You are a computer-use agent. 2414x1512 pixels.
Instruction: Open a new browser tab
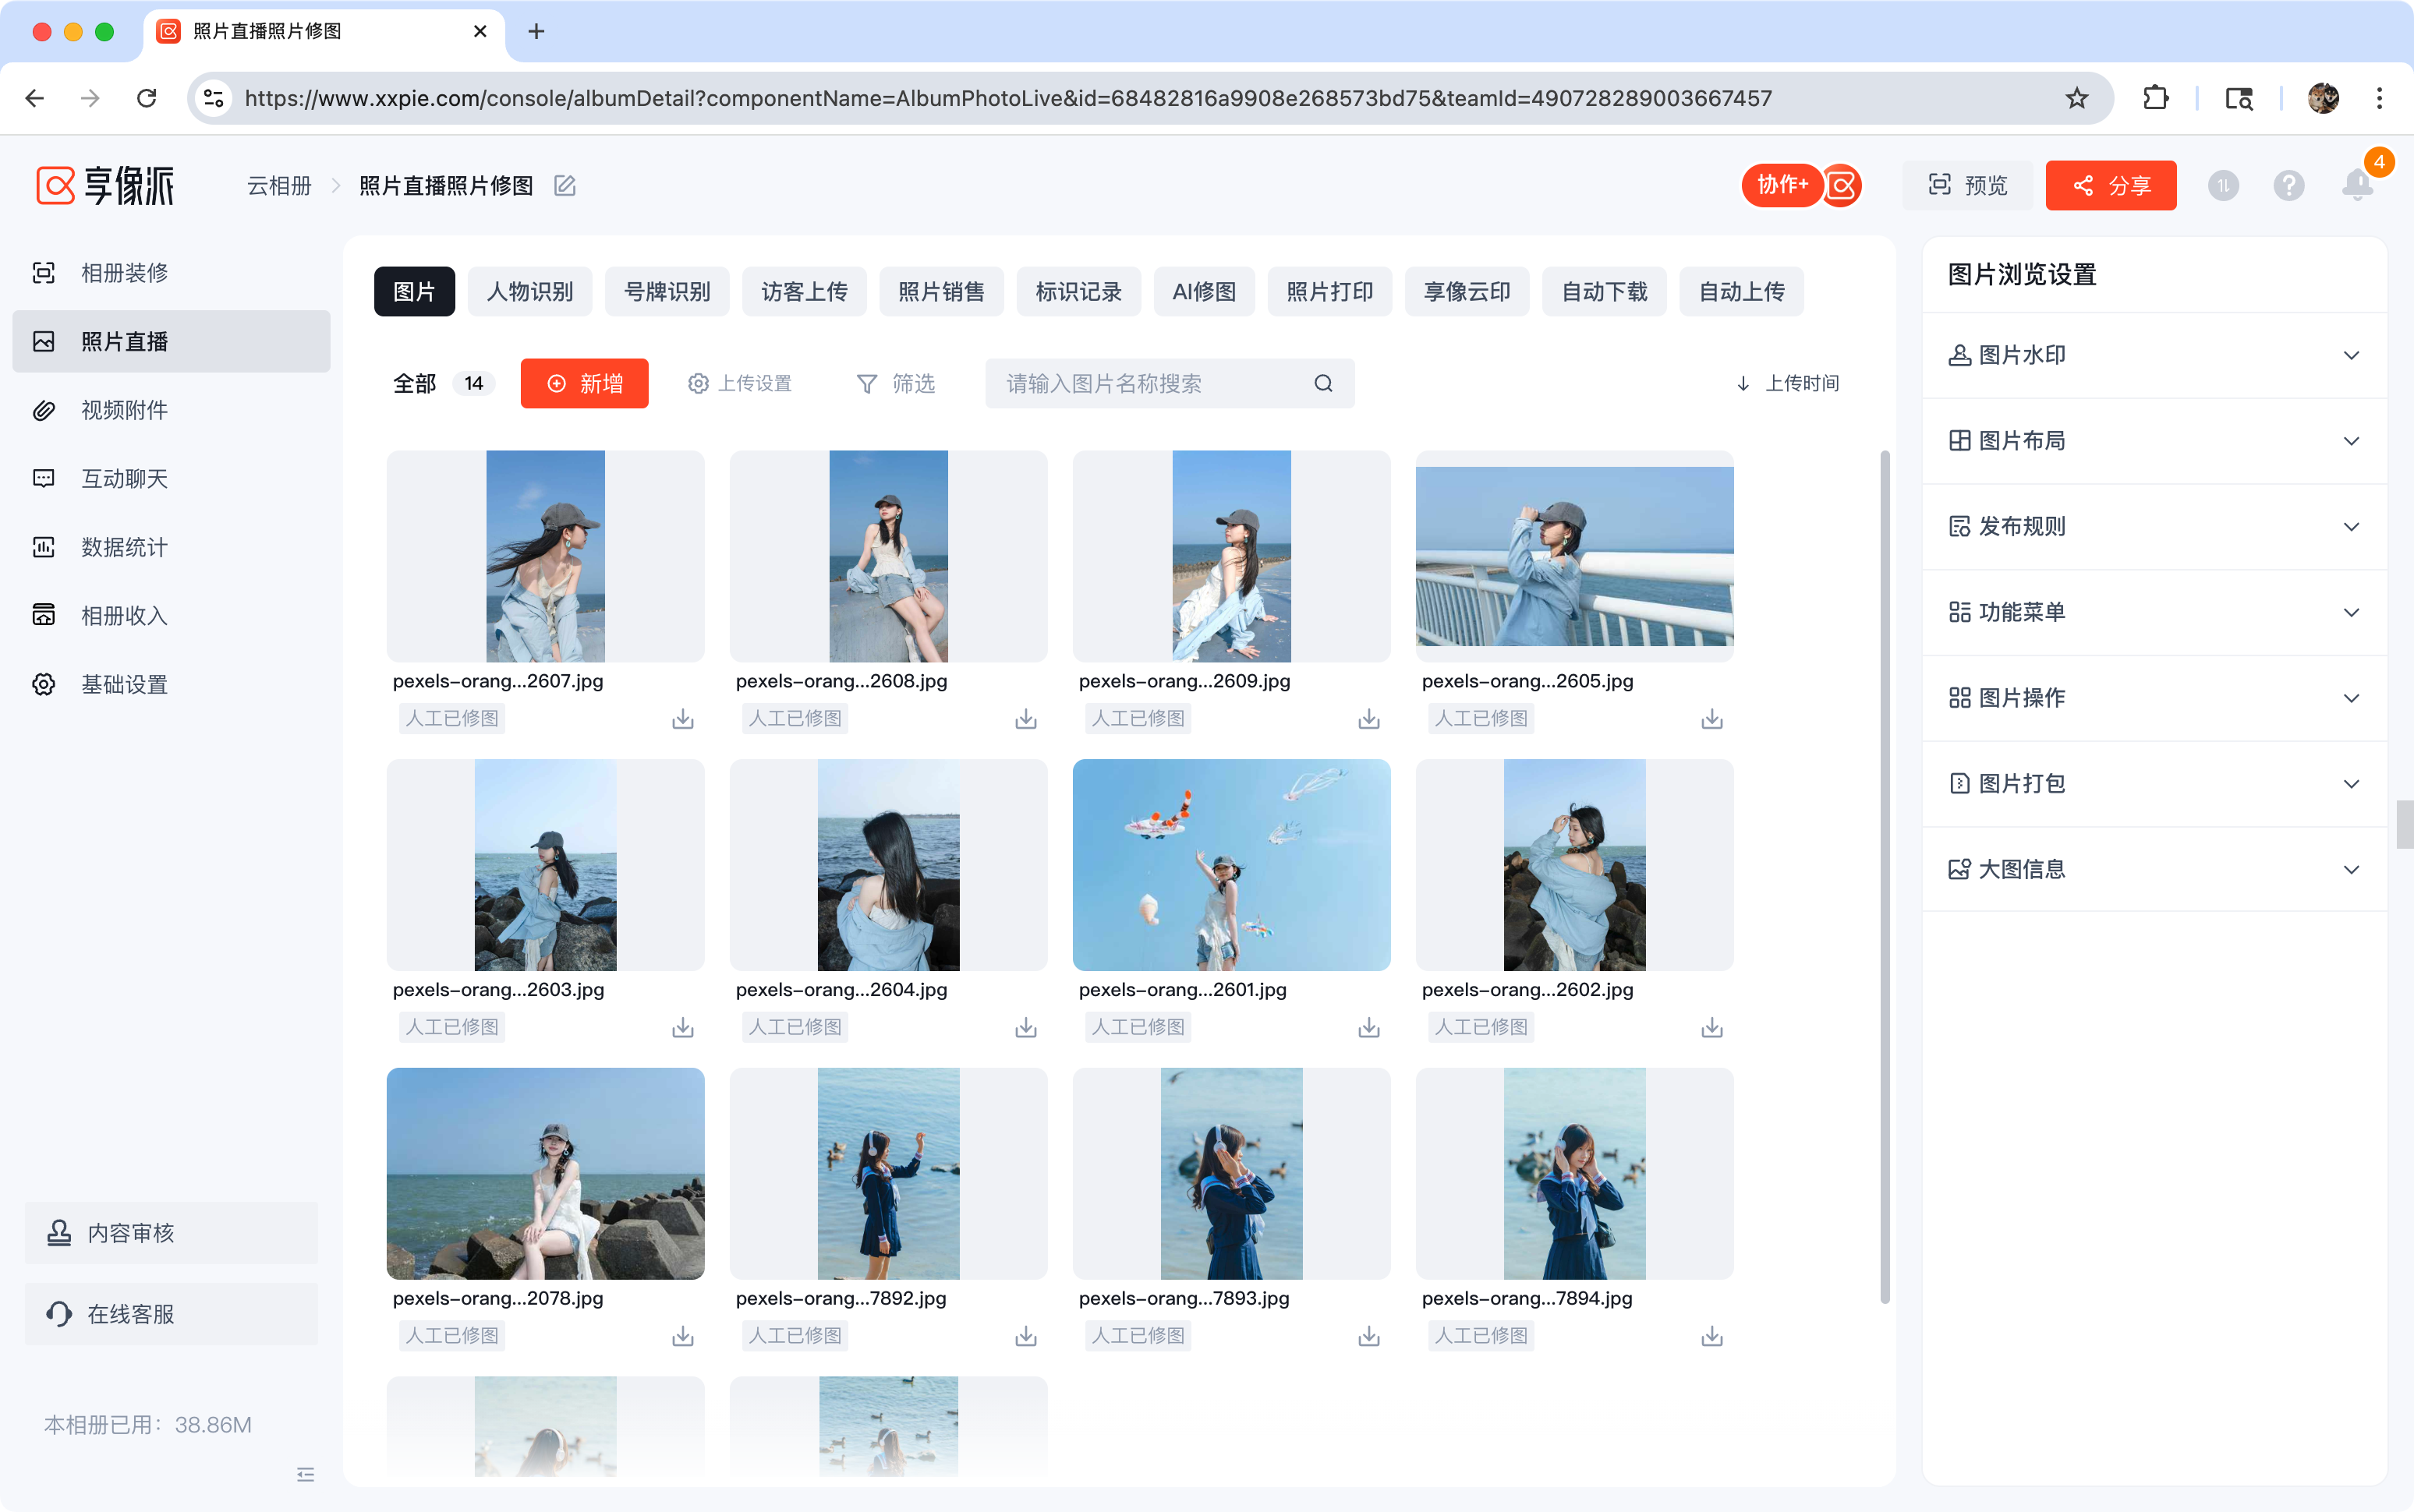coord(536,31)
